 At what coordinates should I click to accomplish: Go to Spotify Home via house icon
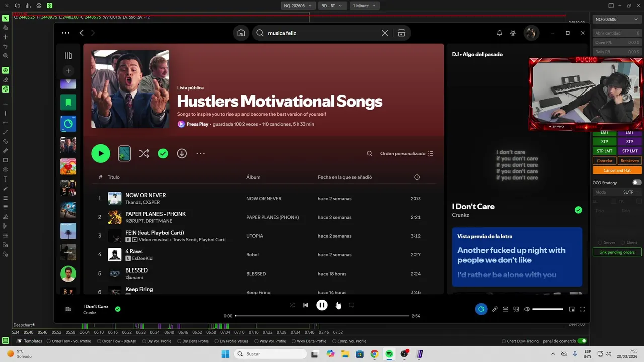[241, 33]
